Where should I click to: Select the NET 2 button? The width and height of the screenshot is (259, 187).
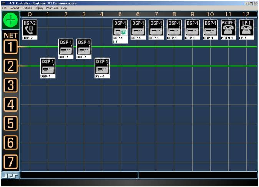click(x=10, y=66)
